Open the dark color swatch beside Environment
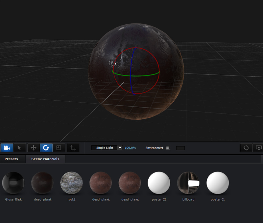The height and width of the screenshot is (223, 263). tap(180, 148)
